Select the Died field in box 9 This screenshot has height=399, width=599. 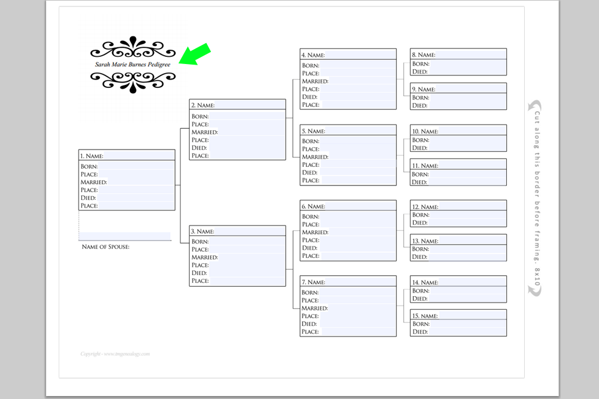coord(467,105)
